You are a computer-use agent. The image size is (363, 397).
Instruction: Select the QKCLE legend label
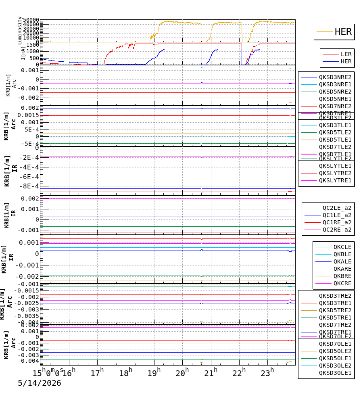pyautogui.click(x=342, y=247)
